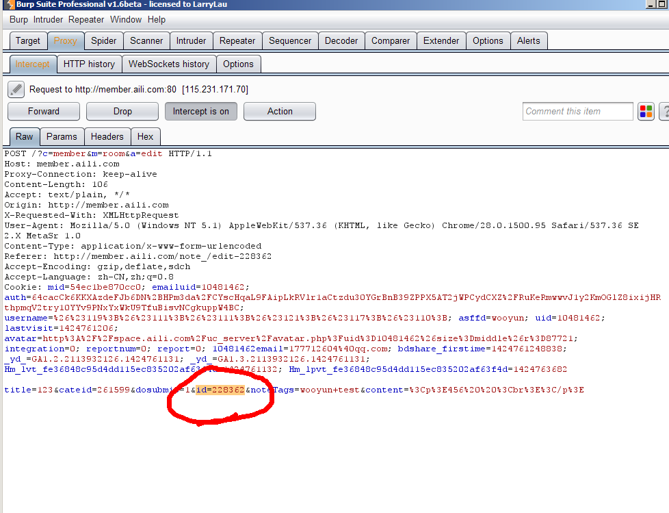Click the POST request line text
Image resolution: width=669 pixels, height=513 pixels.
point(108,153)
